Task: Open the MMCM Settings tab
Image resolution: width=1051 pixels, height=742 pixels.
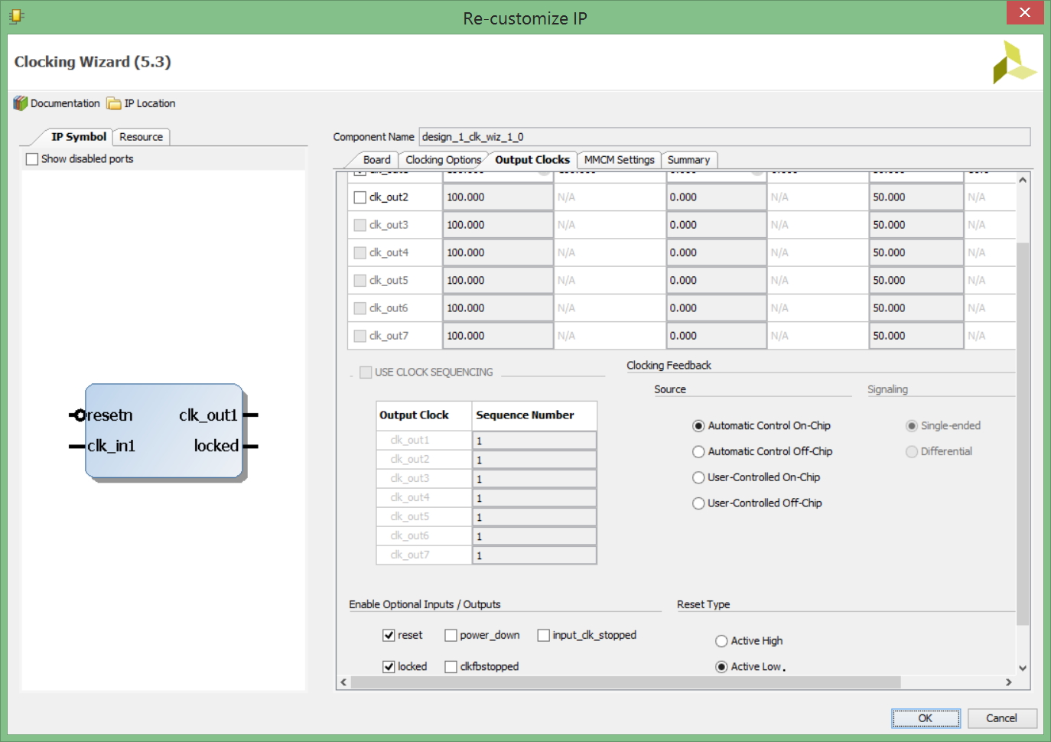Action: pyautogui.click(x=620, y=160)
